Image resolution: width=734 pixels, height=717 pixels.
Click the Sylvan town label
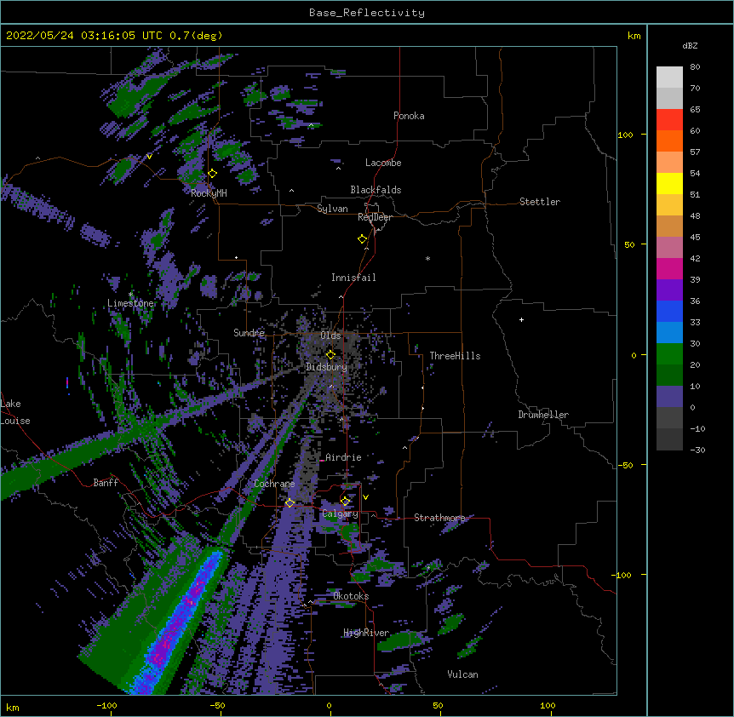[x=332, y=209]
